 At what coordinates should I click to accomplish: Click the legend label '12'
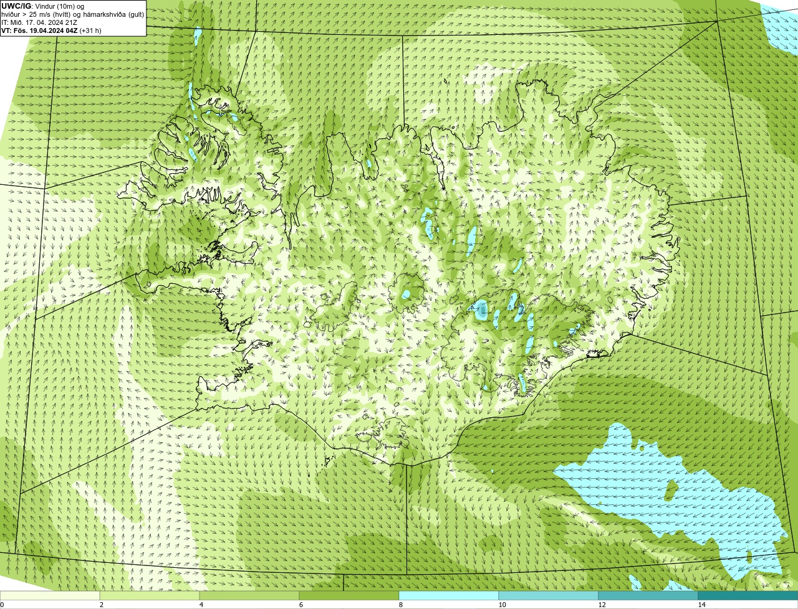click(602, 605)
